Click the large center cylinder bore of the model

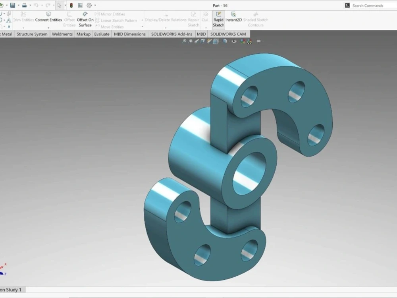click(249, 174)
